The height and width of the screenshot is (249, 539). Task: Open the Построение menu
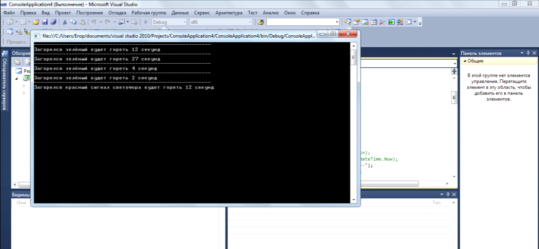[x=90, y=13]
